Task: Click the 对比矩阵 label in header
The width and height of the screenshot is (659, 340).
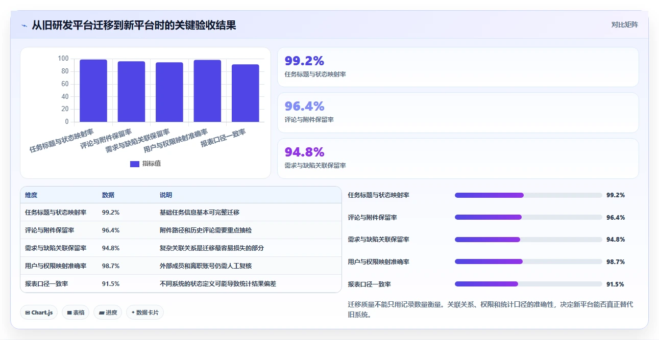Action: click(x=625, y=24)
